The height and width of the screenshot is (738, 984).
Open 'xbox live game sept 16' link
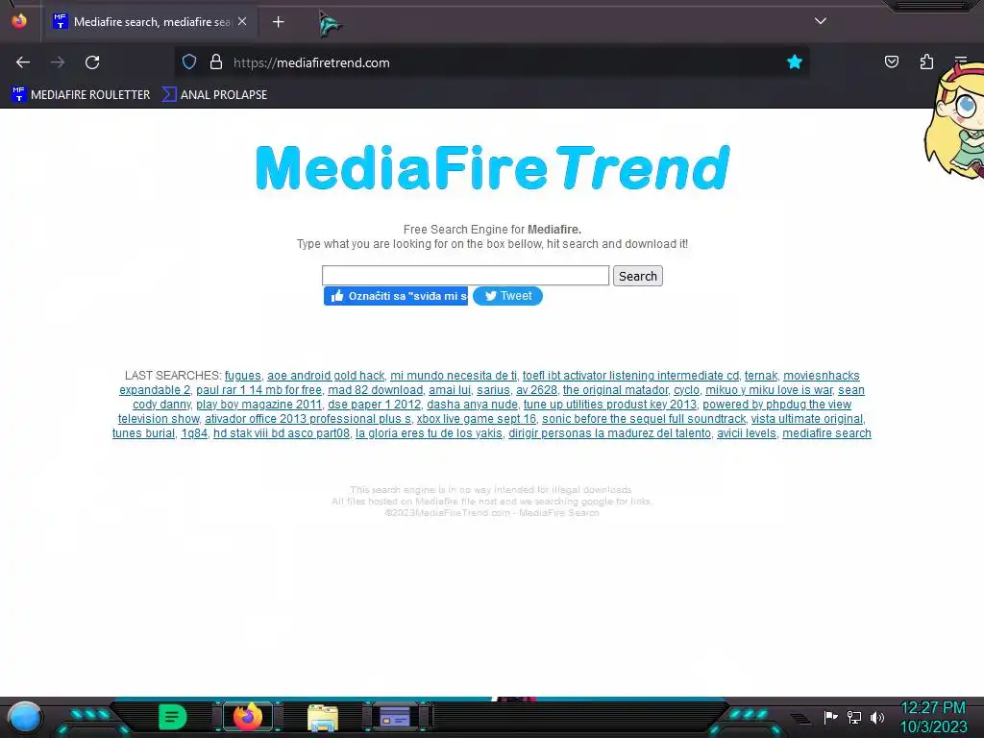[x=477, y=419]
